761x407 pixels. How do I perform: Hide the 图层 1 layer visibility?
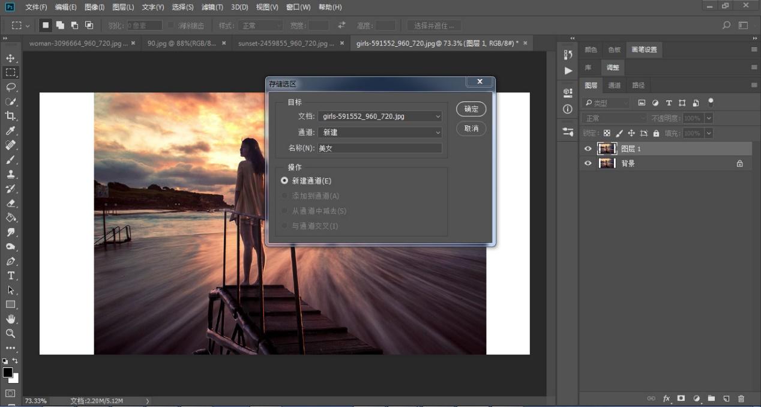point(588,149)
